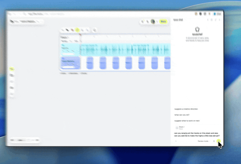
Task: Click the Stack 1 attachment chip in chat
Action: coord(180,128)
